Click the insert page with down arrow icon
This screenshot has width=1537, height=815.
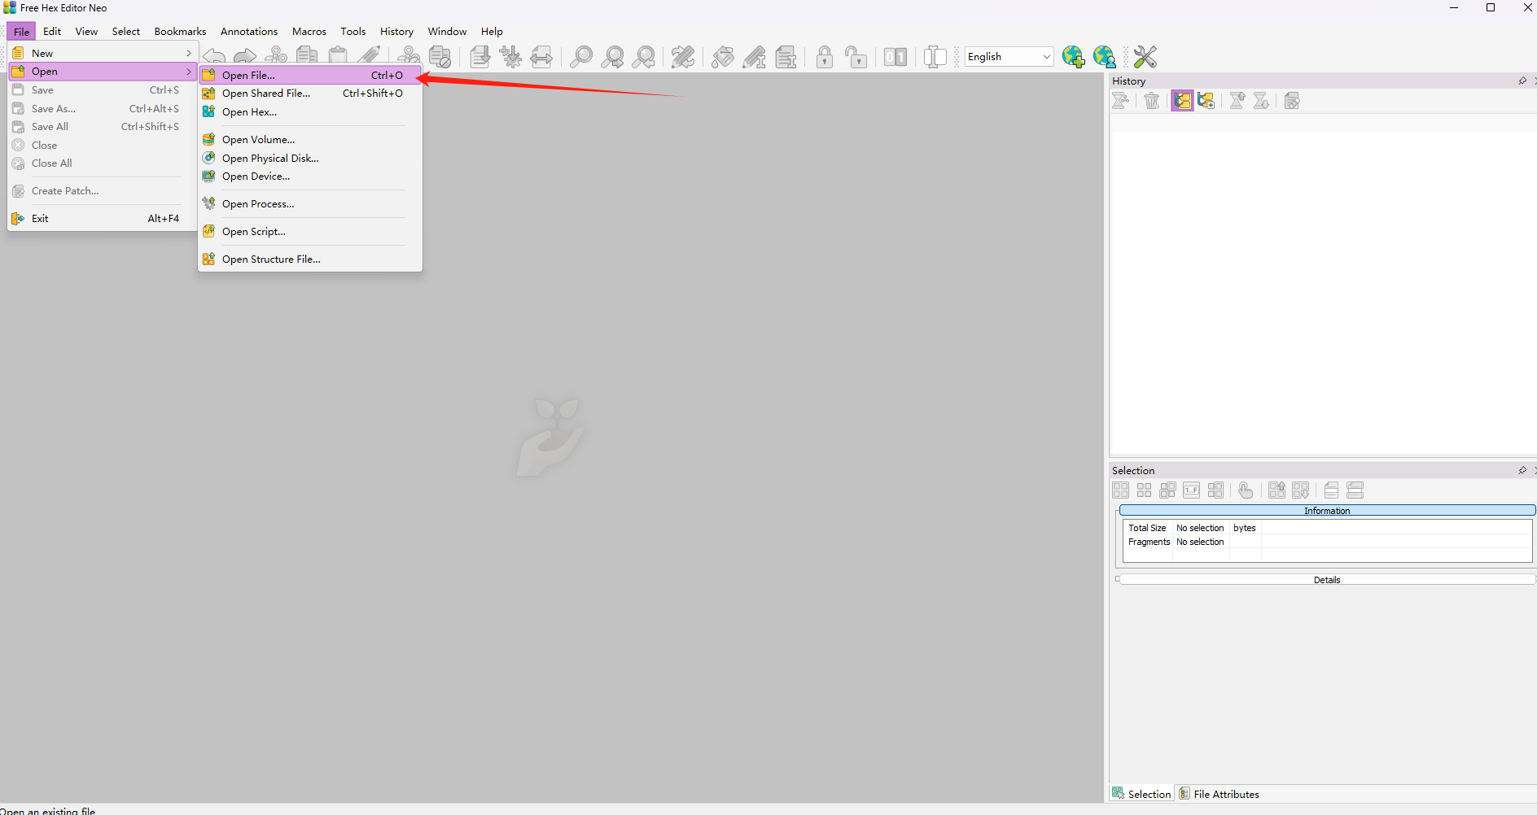coord(480,57)
